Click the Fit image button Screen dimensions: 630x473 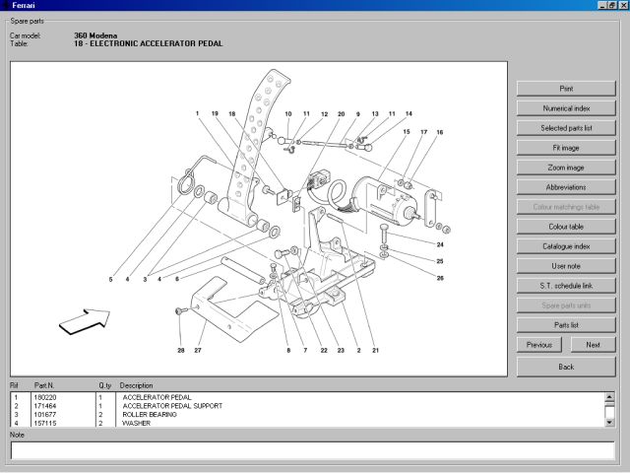point(566,148)
